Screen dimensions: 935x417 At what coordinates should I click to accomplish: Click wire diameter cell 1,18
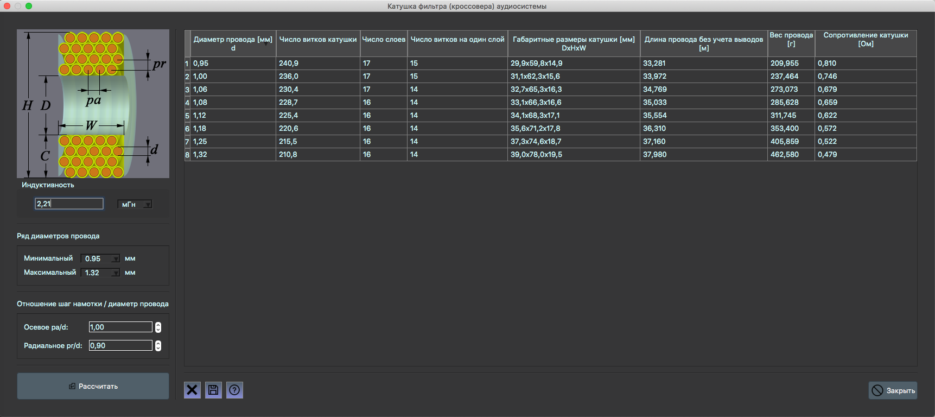click(233, 129)
